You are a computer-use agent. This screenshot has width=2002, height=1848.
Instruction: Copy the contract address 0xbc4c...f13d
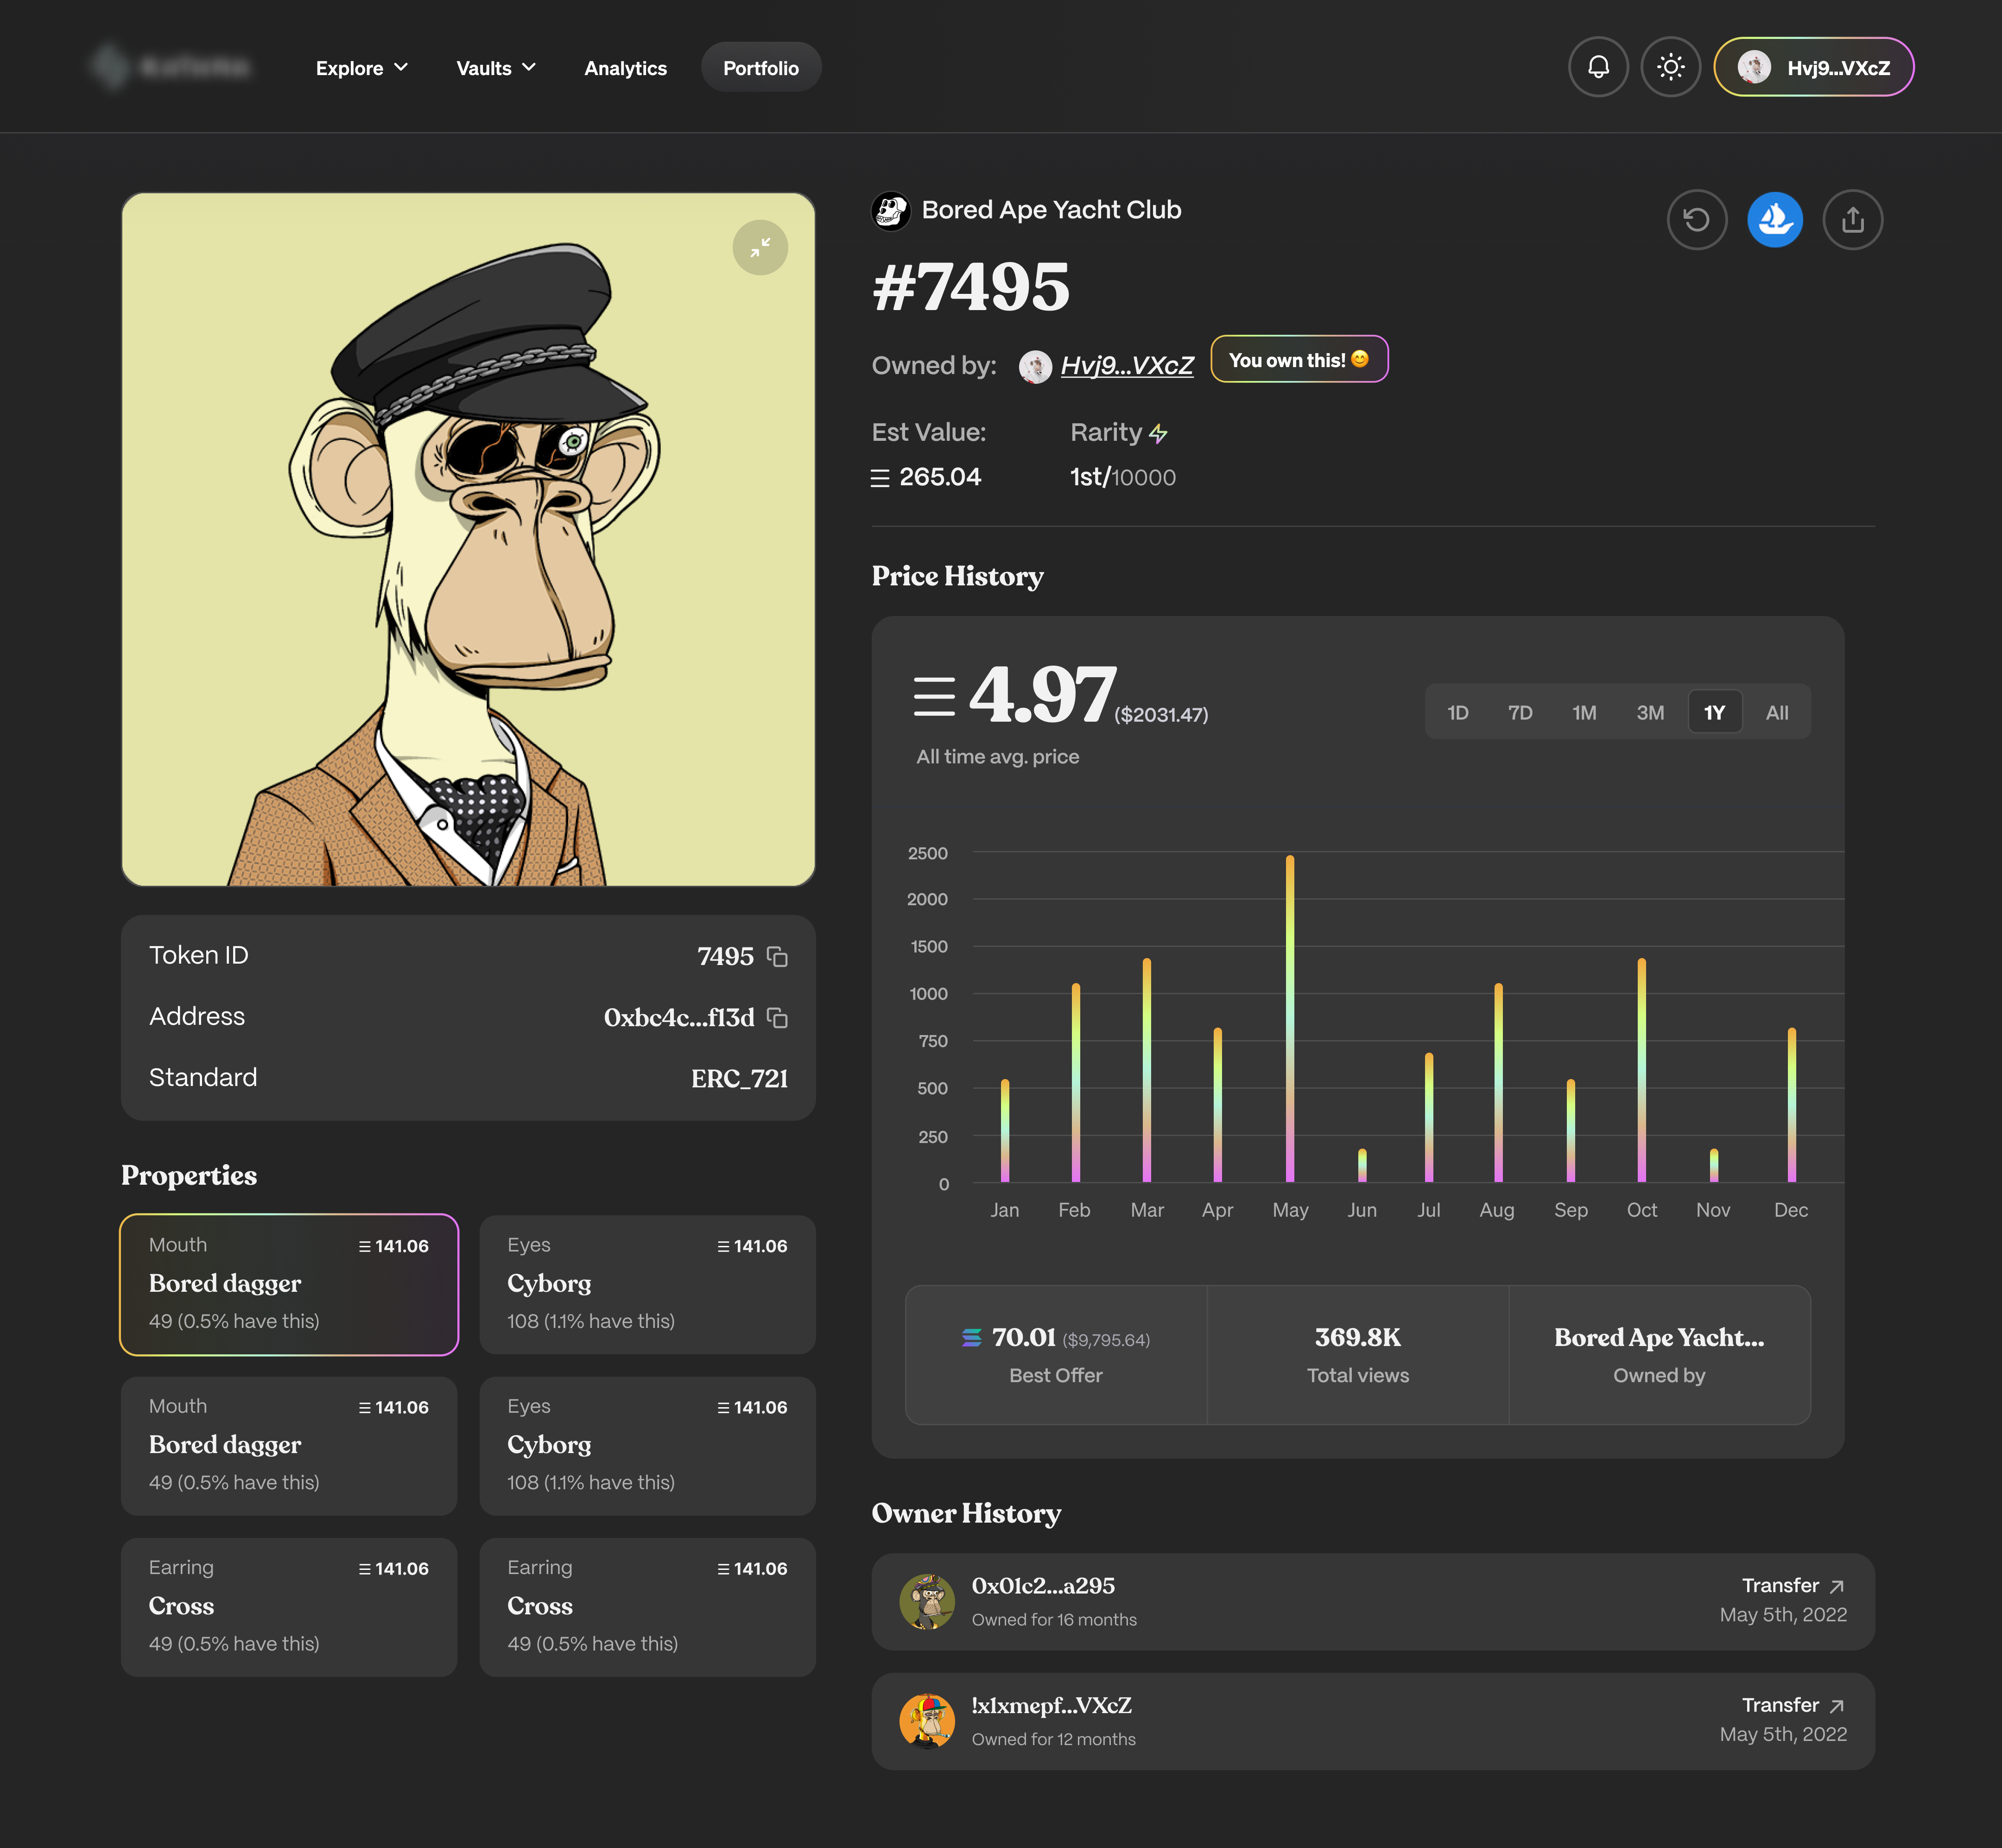click(778, 1017)
